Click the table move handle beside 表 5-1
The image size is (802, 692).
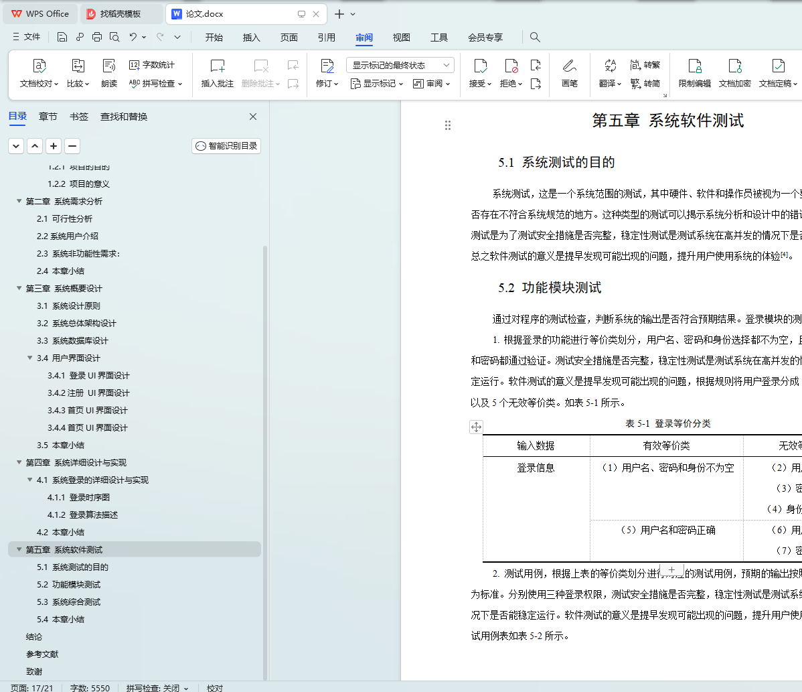476,427
